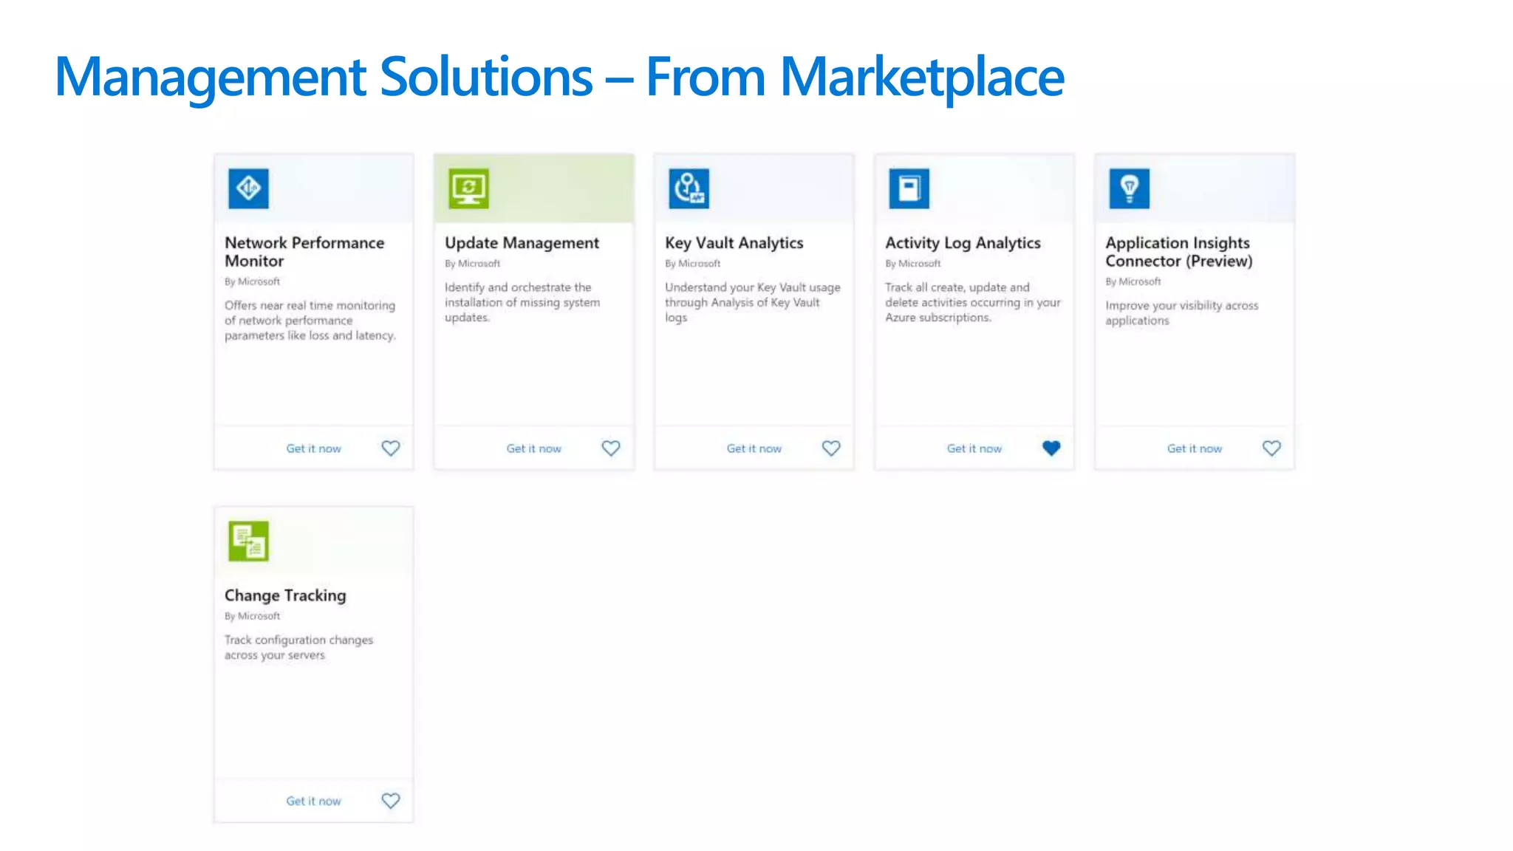The image size is (1513, 851).
Task: Get Network Performance Monitor now
Action: pyautogui.click(x=313, y=448)
